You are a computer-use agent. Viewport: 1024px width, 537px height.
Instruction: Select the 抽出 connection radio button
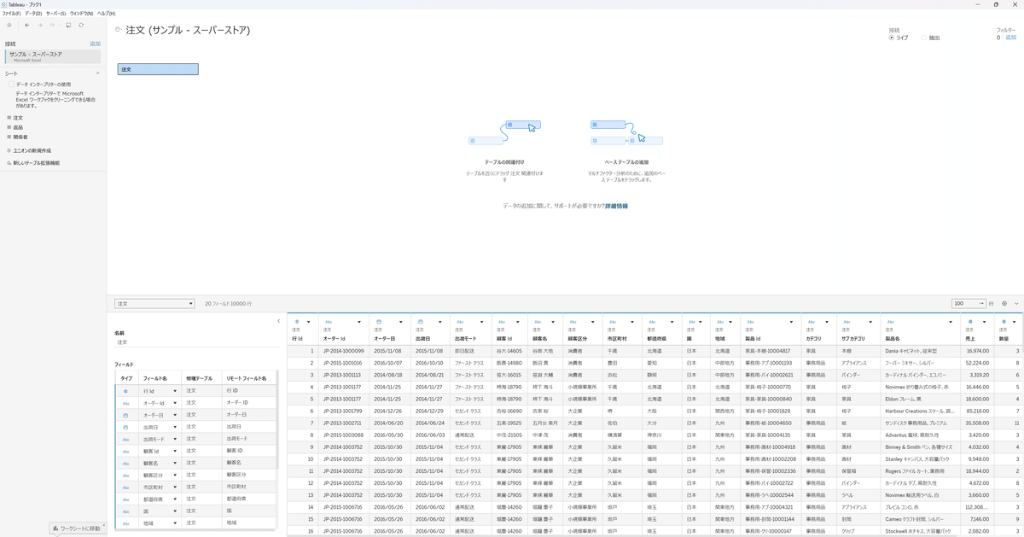pos(923,38)
